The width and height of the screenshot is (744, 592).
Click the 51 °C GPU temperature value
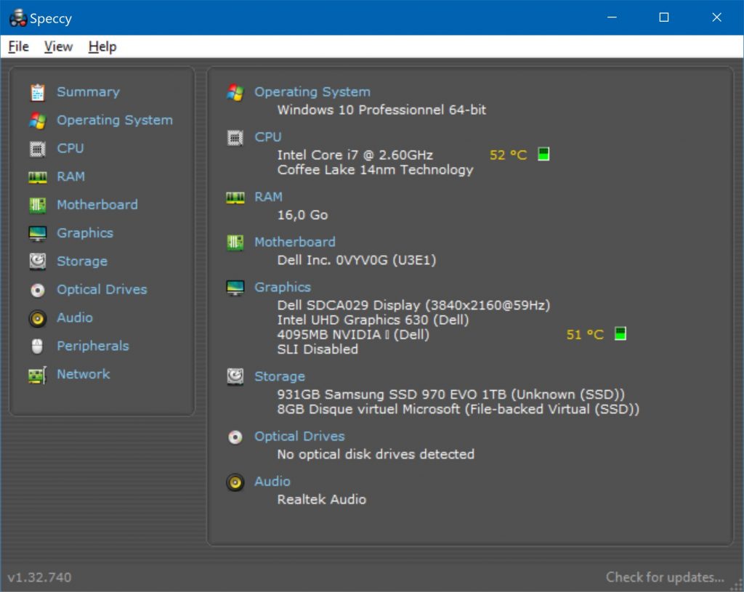[585, 334]
